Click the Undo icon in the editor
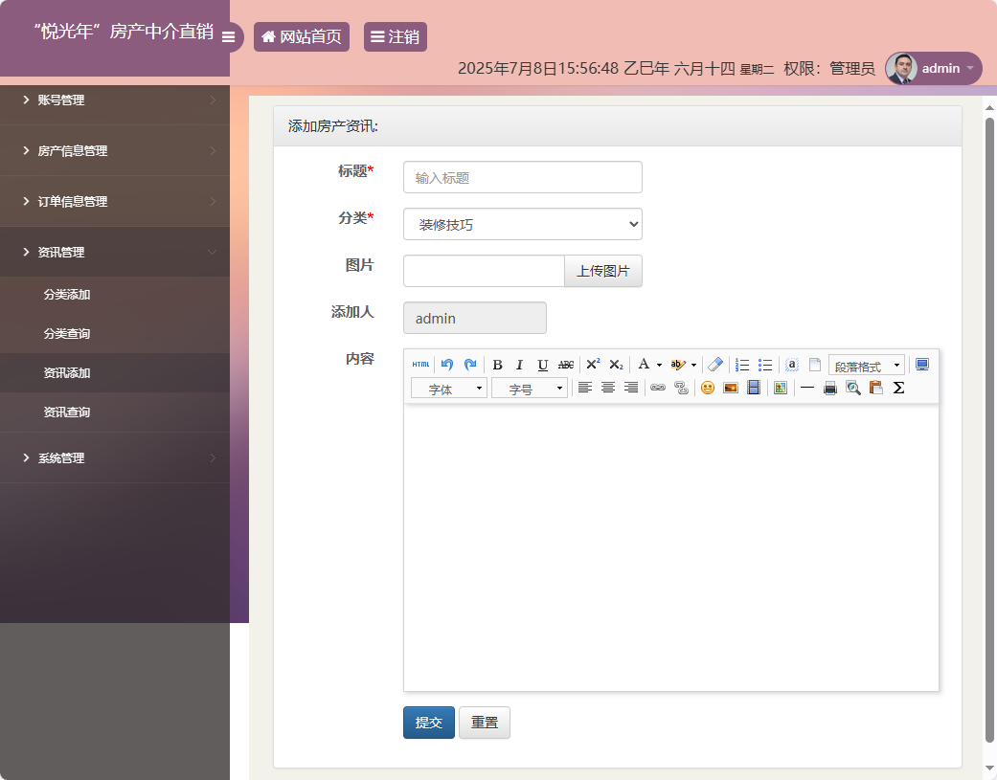The width and height of the screenshot is (997, 780). coord(446,365)
